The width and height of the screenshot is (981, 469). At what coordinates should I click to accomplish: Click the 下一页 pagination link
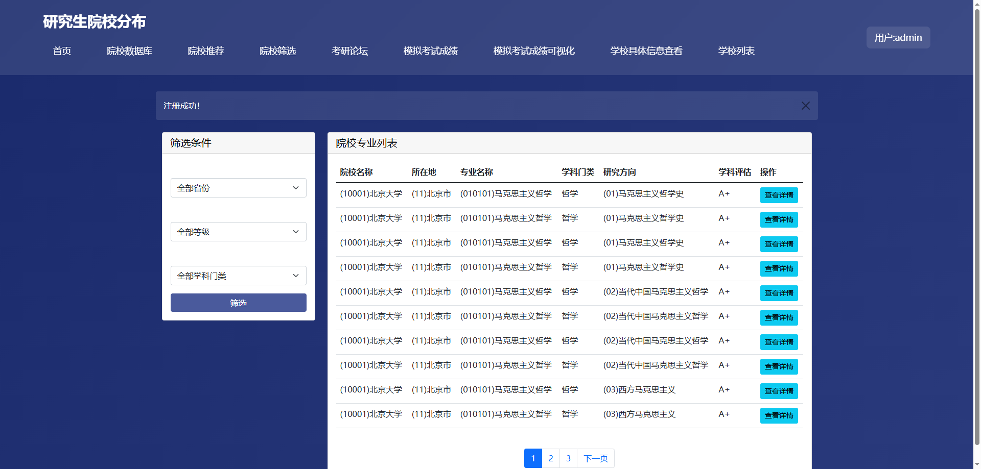point(596,458)
